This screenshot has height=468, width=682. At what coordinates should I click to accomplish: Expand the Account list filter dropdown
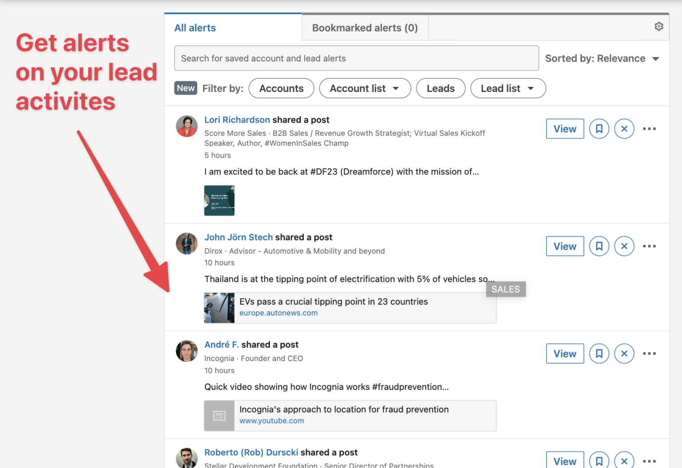coord(365,88)
